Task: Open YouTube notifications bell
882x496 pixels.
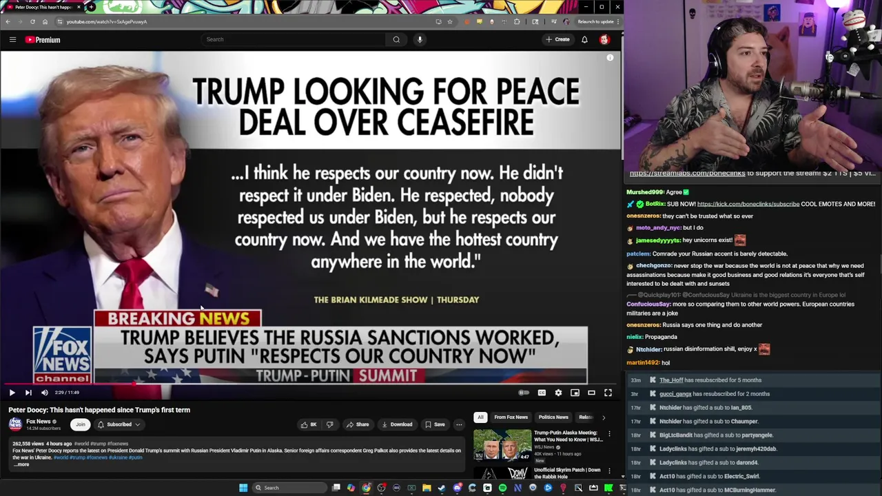Action: 584,39
